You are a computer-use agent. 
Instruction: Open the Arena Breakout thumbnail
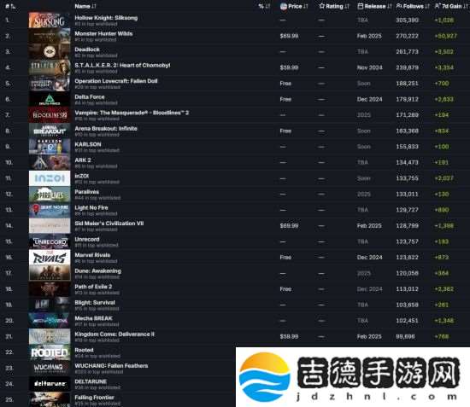[50, 131]
